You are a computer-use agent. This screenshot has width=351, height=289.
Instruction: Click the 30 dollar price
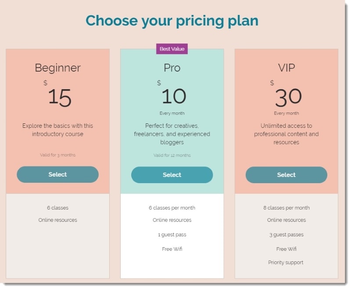[x=288, y=97]
